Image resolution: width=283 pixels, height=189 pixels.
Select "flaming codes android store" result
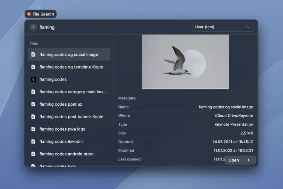tap(69, 154)
